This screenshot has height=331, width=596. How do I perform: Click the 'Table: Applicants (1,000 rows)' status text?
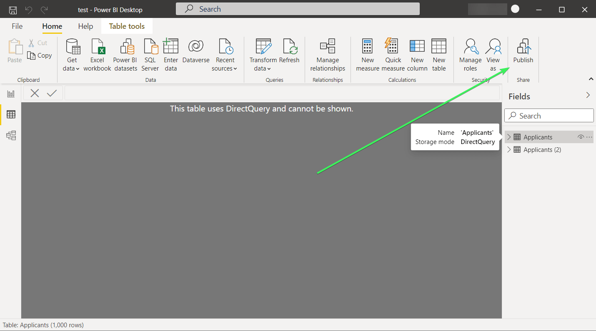(x=43, y=325)
